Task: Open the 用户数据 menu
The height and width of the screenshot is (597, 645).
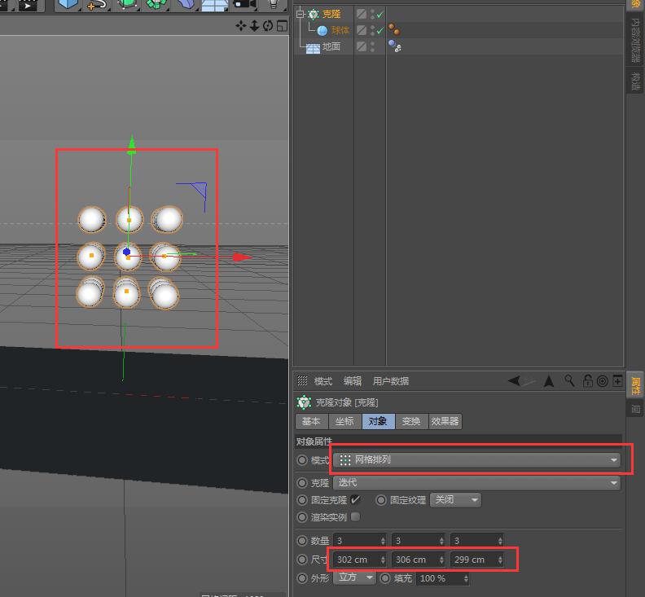Action: point(391,381)
